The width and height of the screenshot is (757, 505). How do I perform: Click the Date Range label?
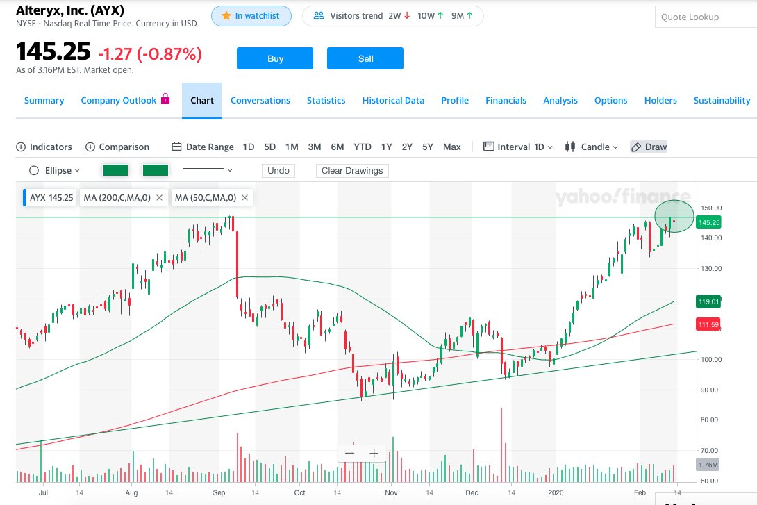(210, 147)
